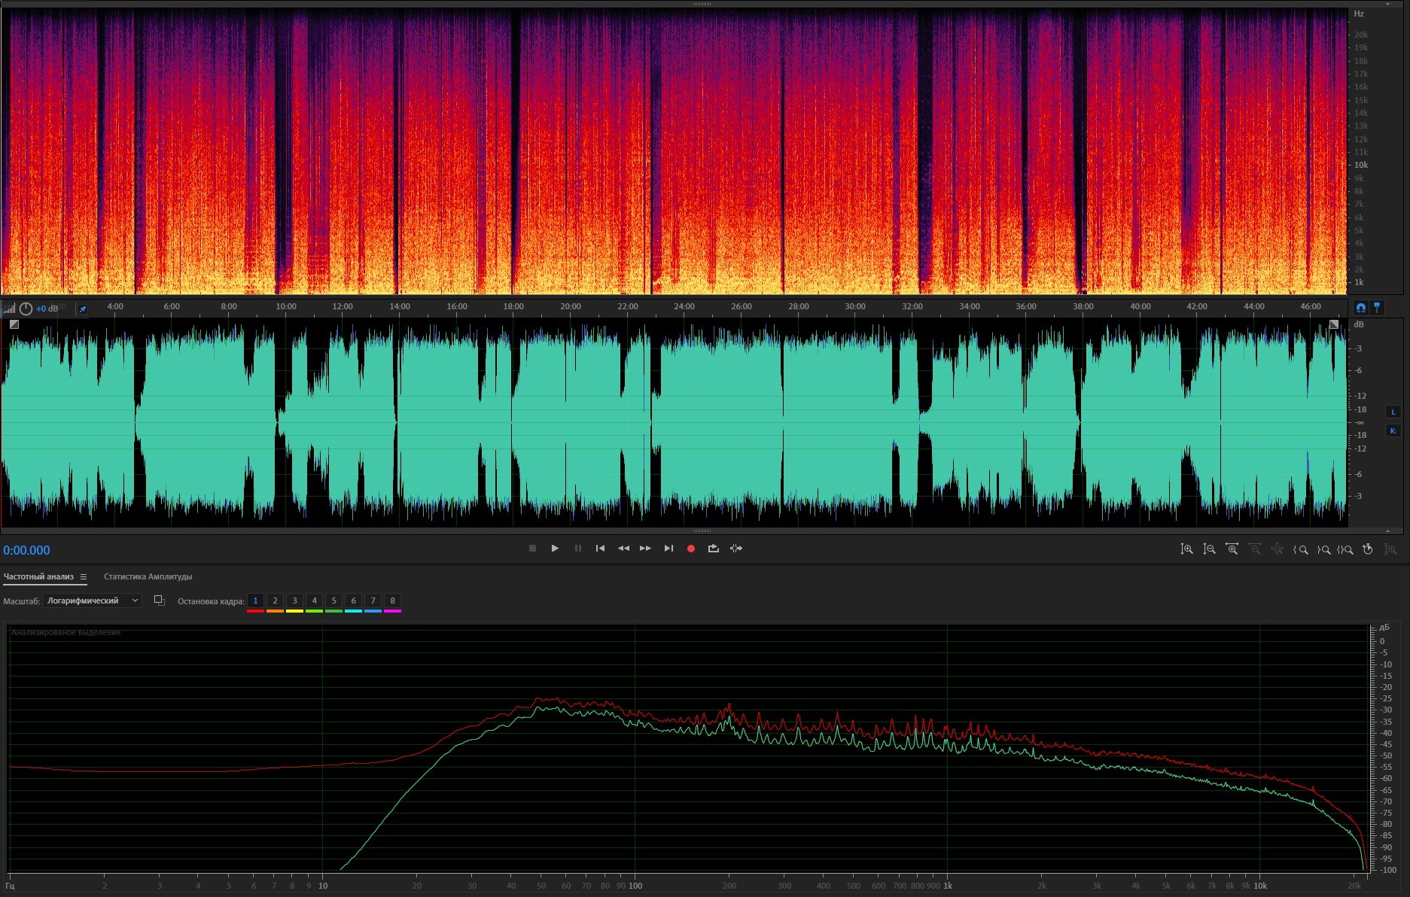This screenshot has height=897, width=1410.
Task: Zoom in amplitude using magnifier icon
Action: pos(1186,549)
